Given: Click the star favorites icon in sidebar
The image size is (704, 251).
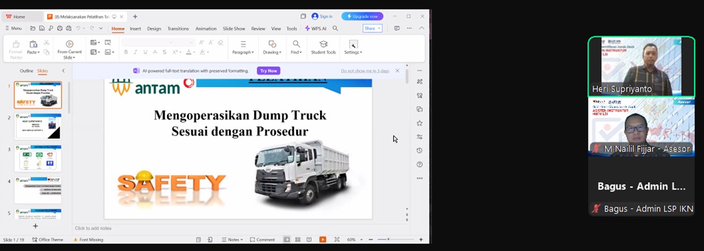Looking at the screenshot, I should (419, 123).
